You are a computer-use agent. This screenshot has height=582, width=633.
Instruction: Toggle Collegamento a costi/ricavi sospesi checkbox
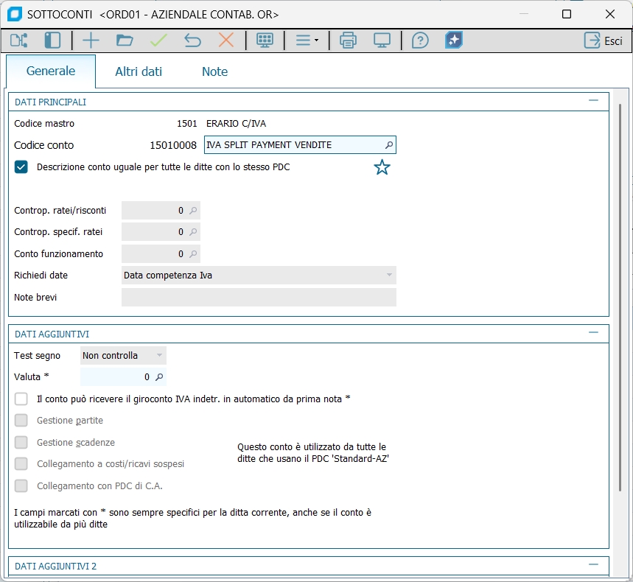21,463
